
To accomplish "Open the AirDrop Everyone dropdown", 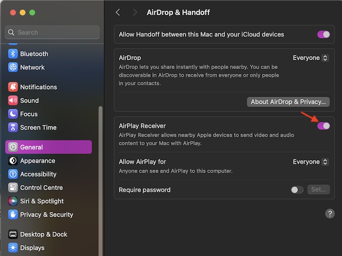I will click(x=310, y=58).
